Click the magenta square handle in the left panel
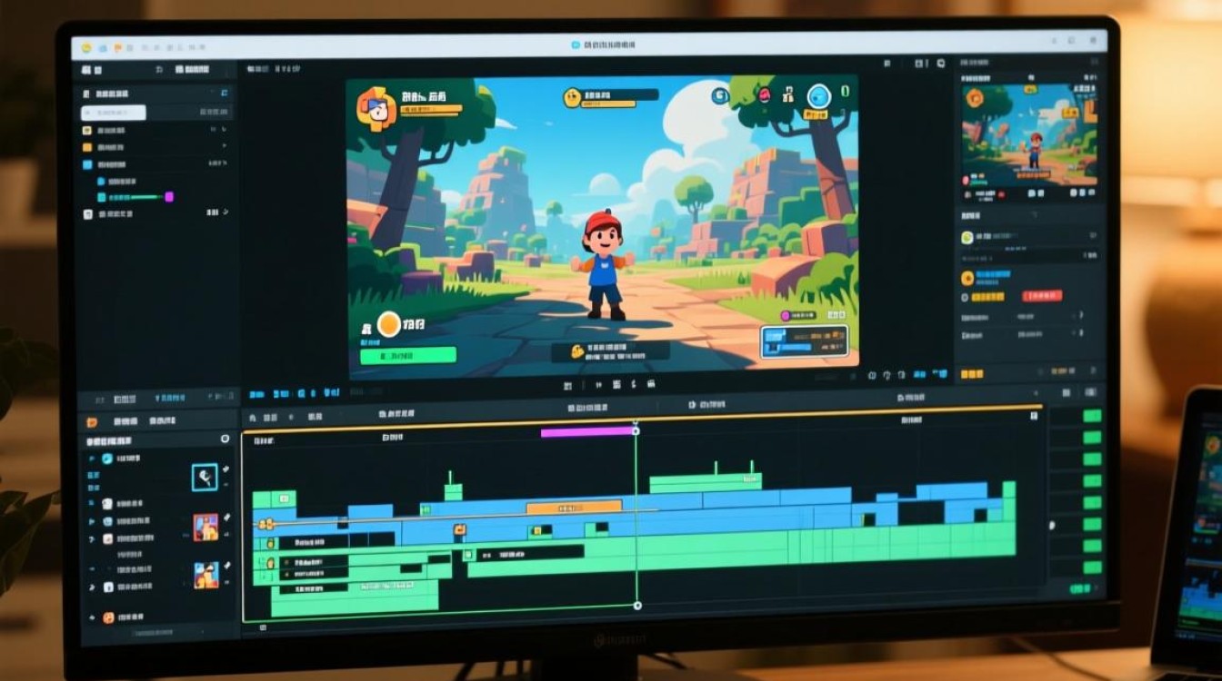Viewport: 1222px width, 681px height. click(168, 197)
